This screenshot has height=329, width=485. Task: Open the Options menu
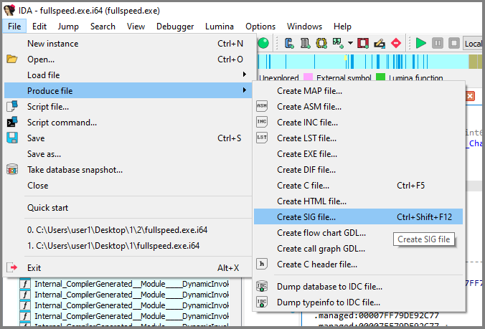point(260,27)
